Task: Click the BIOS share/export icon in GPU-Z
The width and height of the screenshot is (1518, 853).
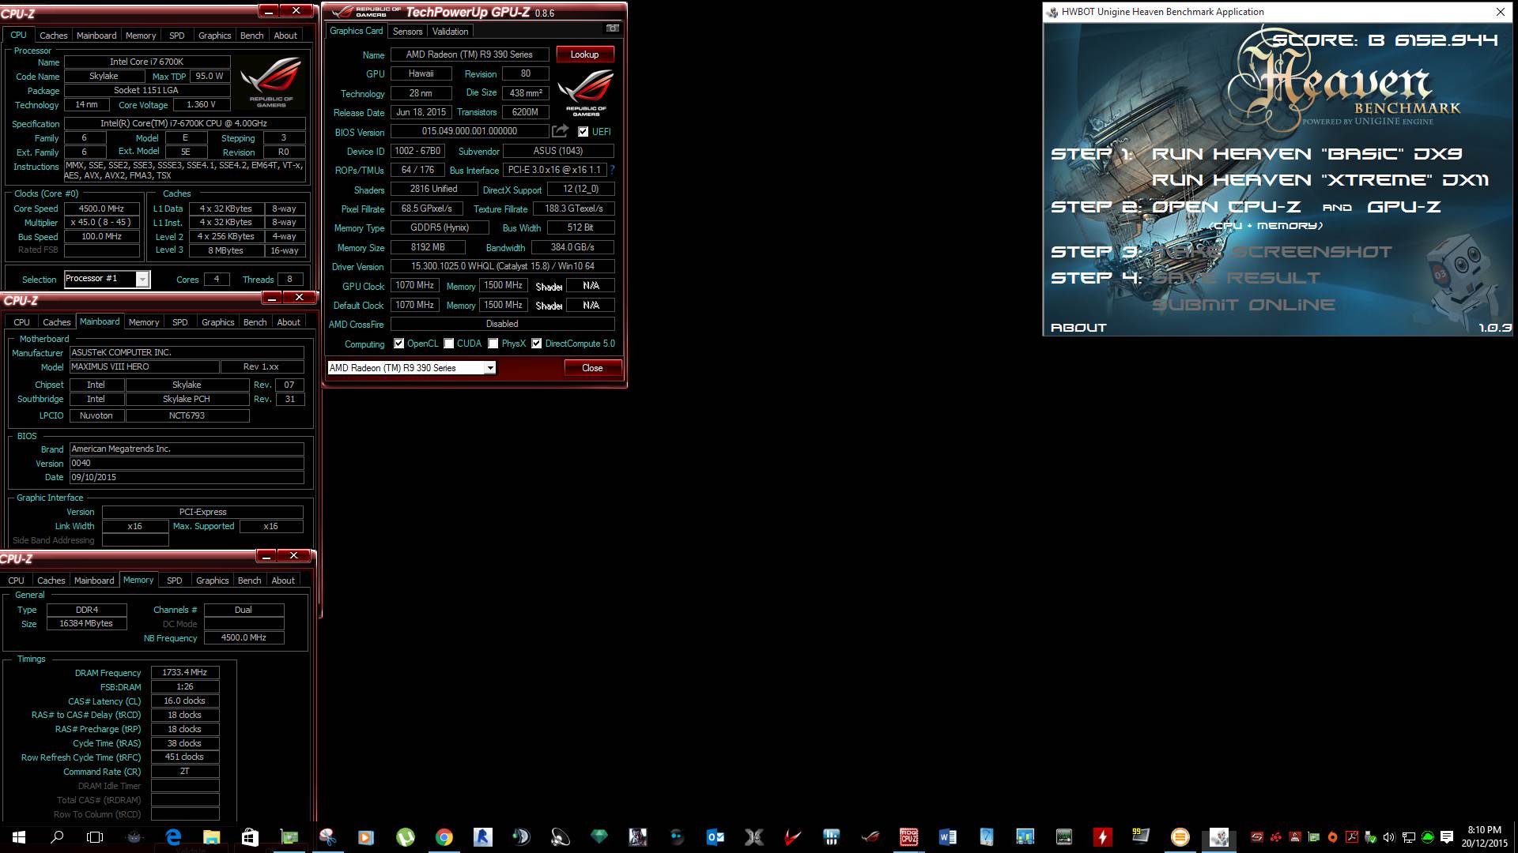Action: (x=560, y=131)
